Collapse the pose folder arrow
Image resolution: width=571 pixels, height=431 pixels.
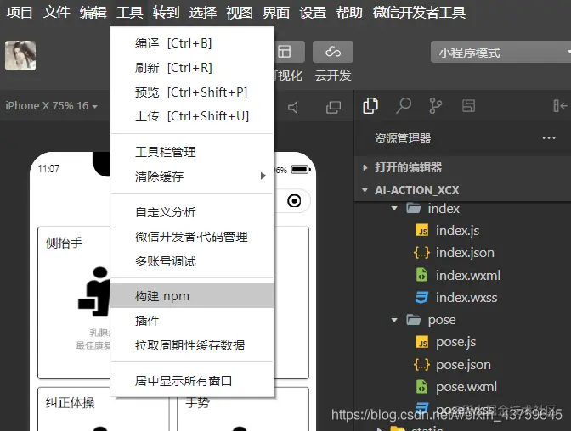[x=394, y=320]
